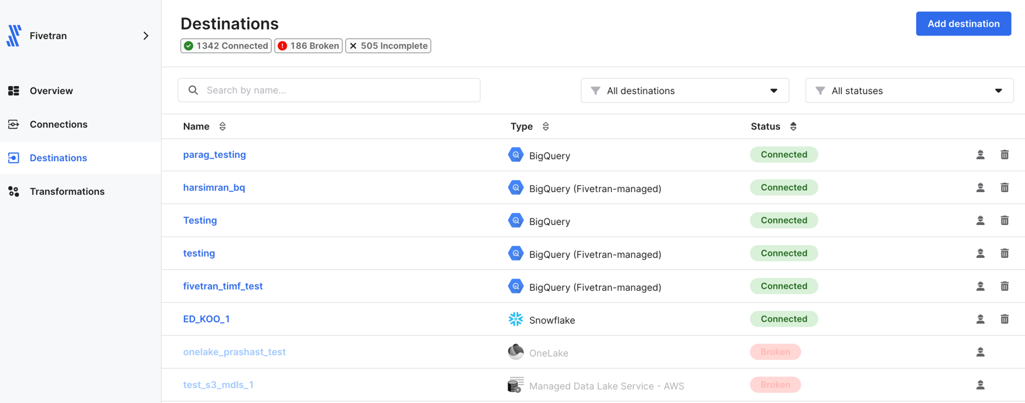Click the Destinations page heading
This screenshot has height=403, width=1025.
229,24
